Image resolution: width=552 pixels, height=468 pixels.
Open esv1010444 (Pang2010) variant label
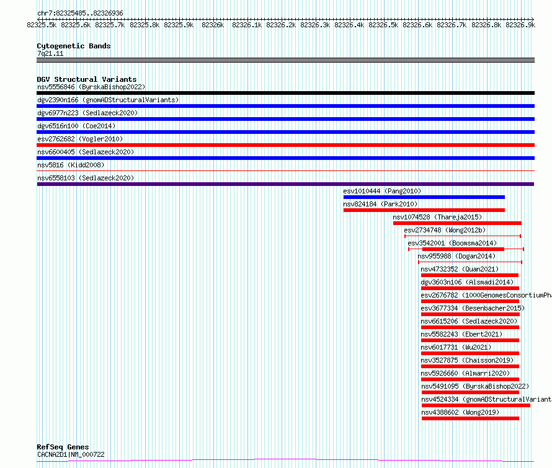382,191
